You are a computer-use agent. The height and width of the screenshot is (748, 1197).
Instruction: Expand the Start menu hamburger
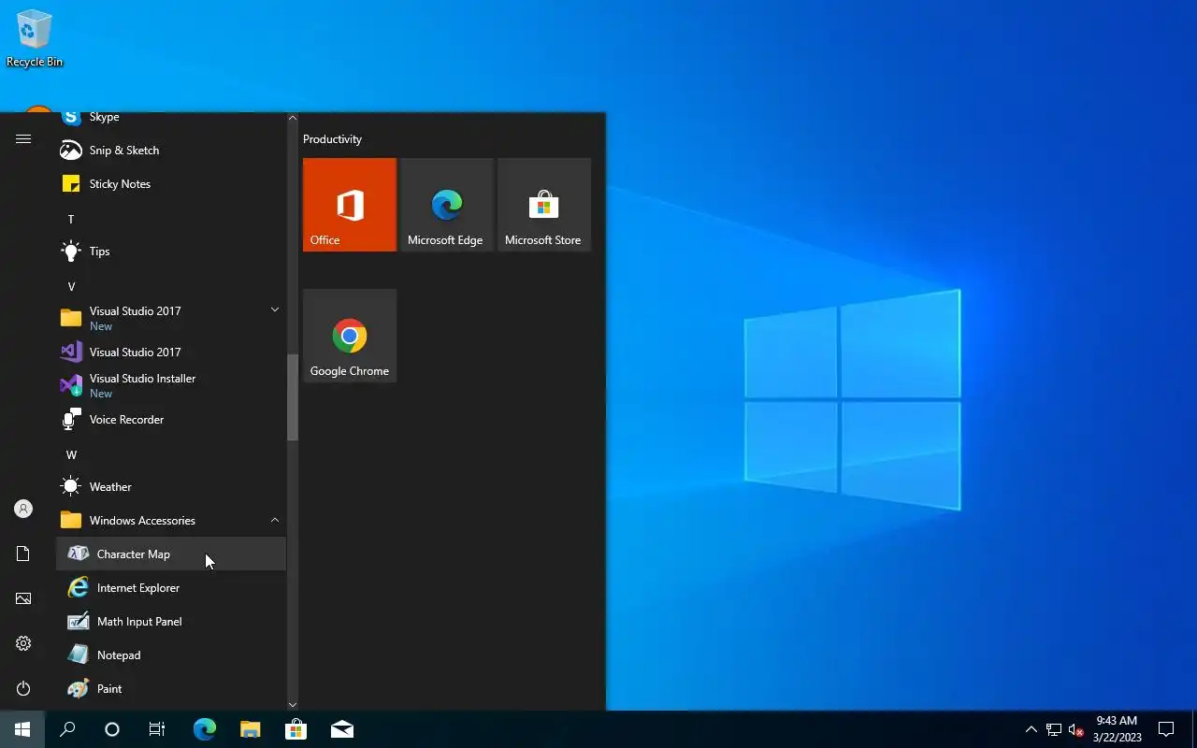(x=23, y=138)
